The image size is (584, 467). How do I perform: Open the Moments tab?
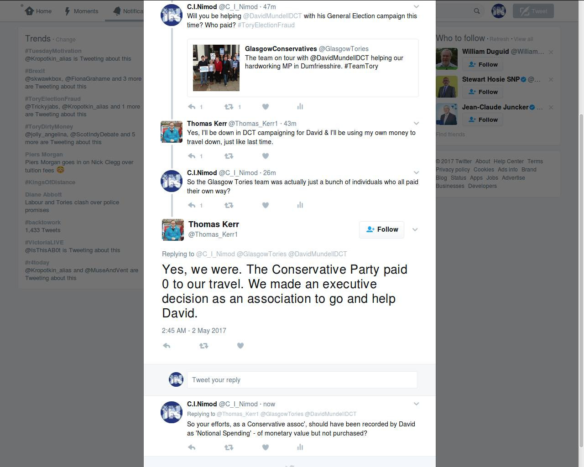[x=81, y=11]
